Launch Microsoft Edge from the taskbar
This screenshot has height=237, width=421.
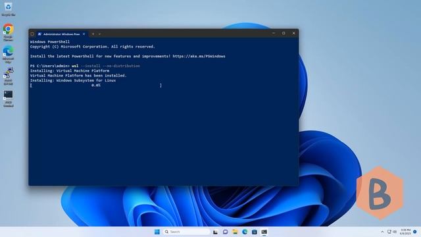(245, 232)
